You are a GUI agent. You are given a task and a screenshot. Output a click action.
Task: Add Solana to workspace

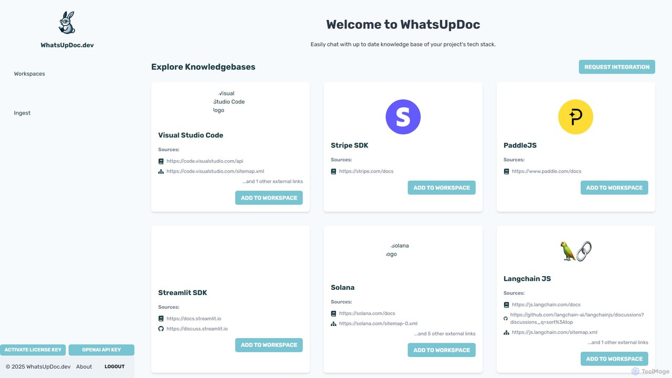point(442,350)
